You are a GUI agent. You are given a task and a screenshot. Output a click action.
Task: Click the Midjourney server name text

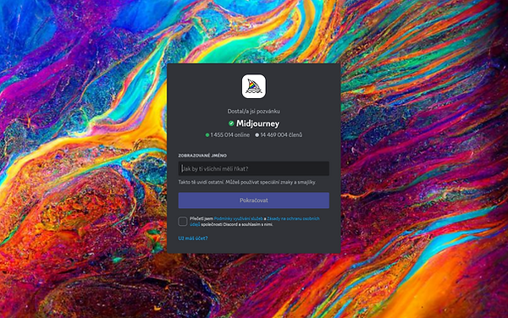(x=257, y=123)
